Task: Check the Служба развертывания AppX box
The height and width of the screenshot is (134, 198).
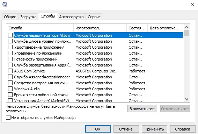Action: click(10, 65)
